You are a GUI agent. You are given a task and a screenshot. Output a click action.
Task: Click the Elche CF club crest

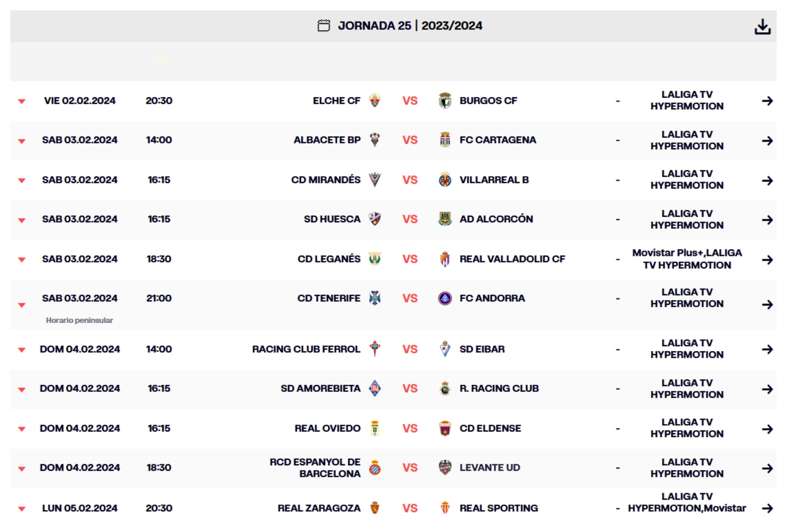pyautogui.click(x=374, y=100)
